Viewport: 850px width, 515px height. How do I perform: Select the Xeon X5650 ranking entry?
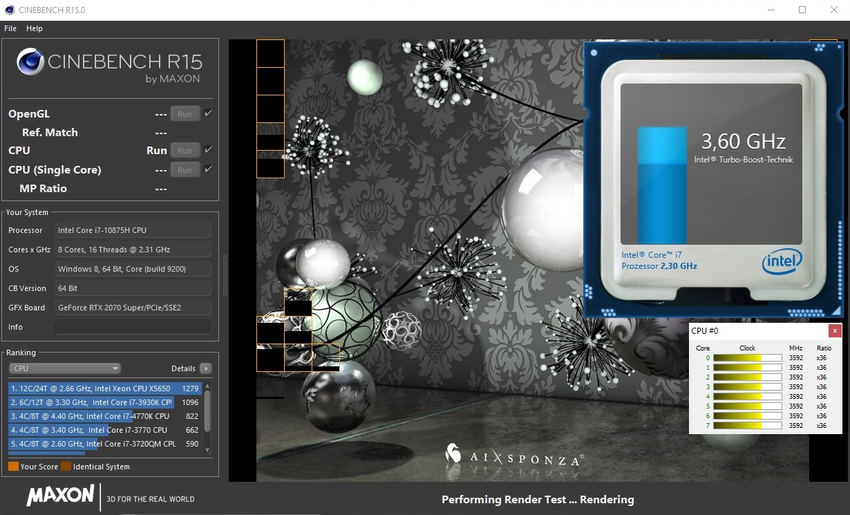click(104, 388)
